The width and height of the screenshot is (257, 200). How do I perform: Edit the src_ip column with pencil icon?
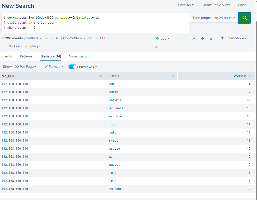(x=101, y=76)
